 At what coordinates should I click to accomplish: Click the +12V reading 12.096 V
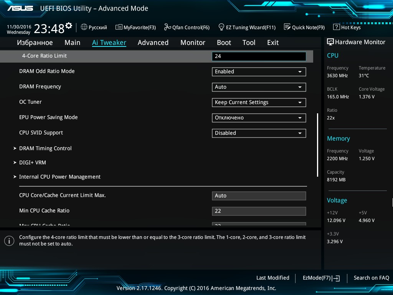(x=336, y=220)
